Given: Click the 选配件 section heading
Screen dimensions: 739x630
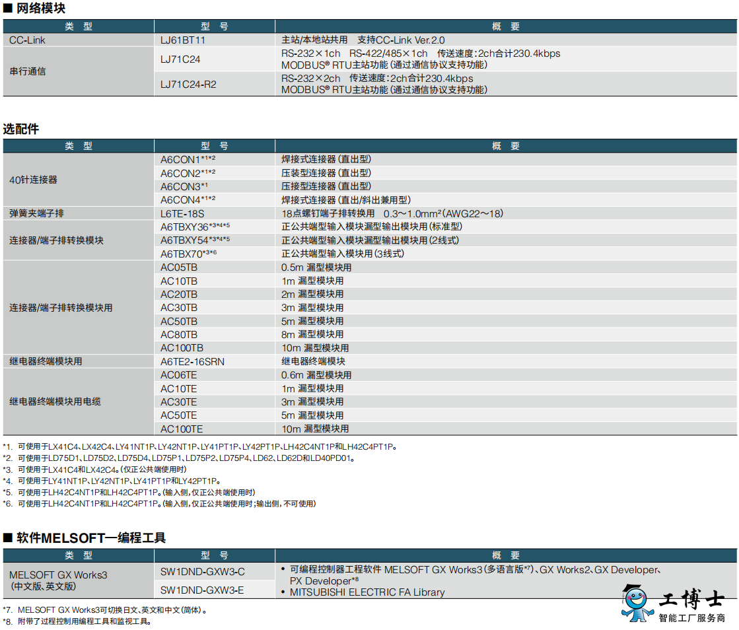Looking at the screenshot, I should tap(20, 129).
